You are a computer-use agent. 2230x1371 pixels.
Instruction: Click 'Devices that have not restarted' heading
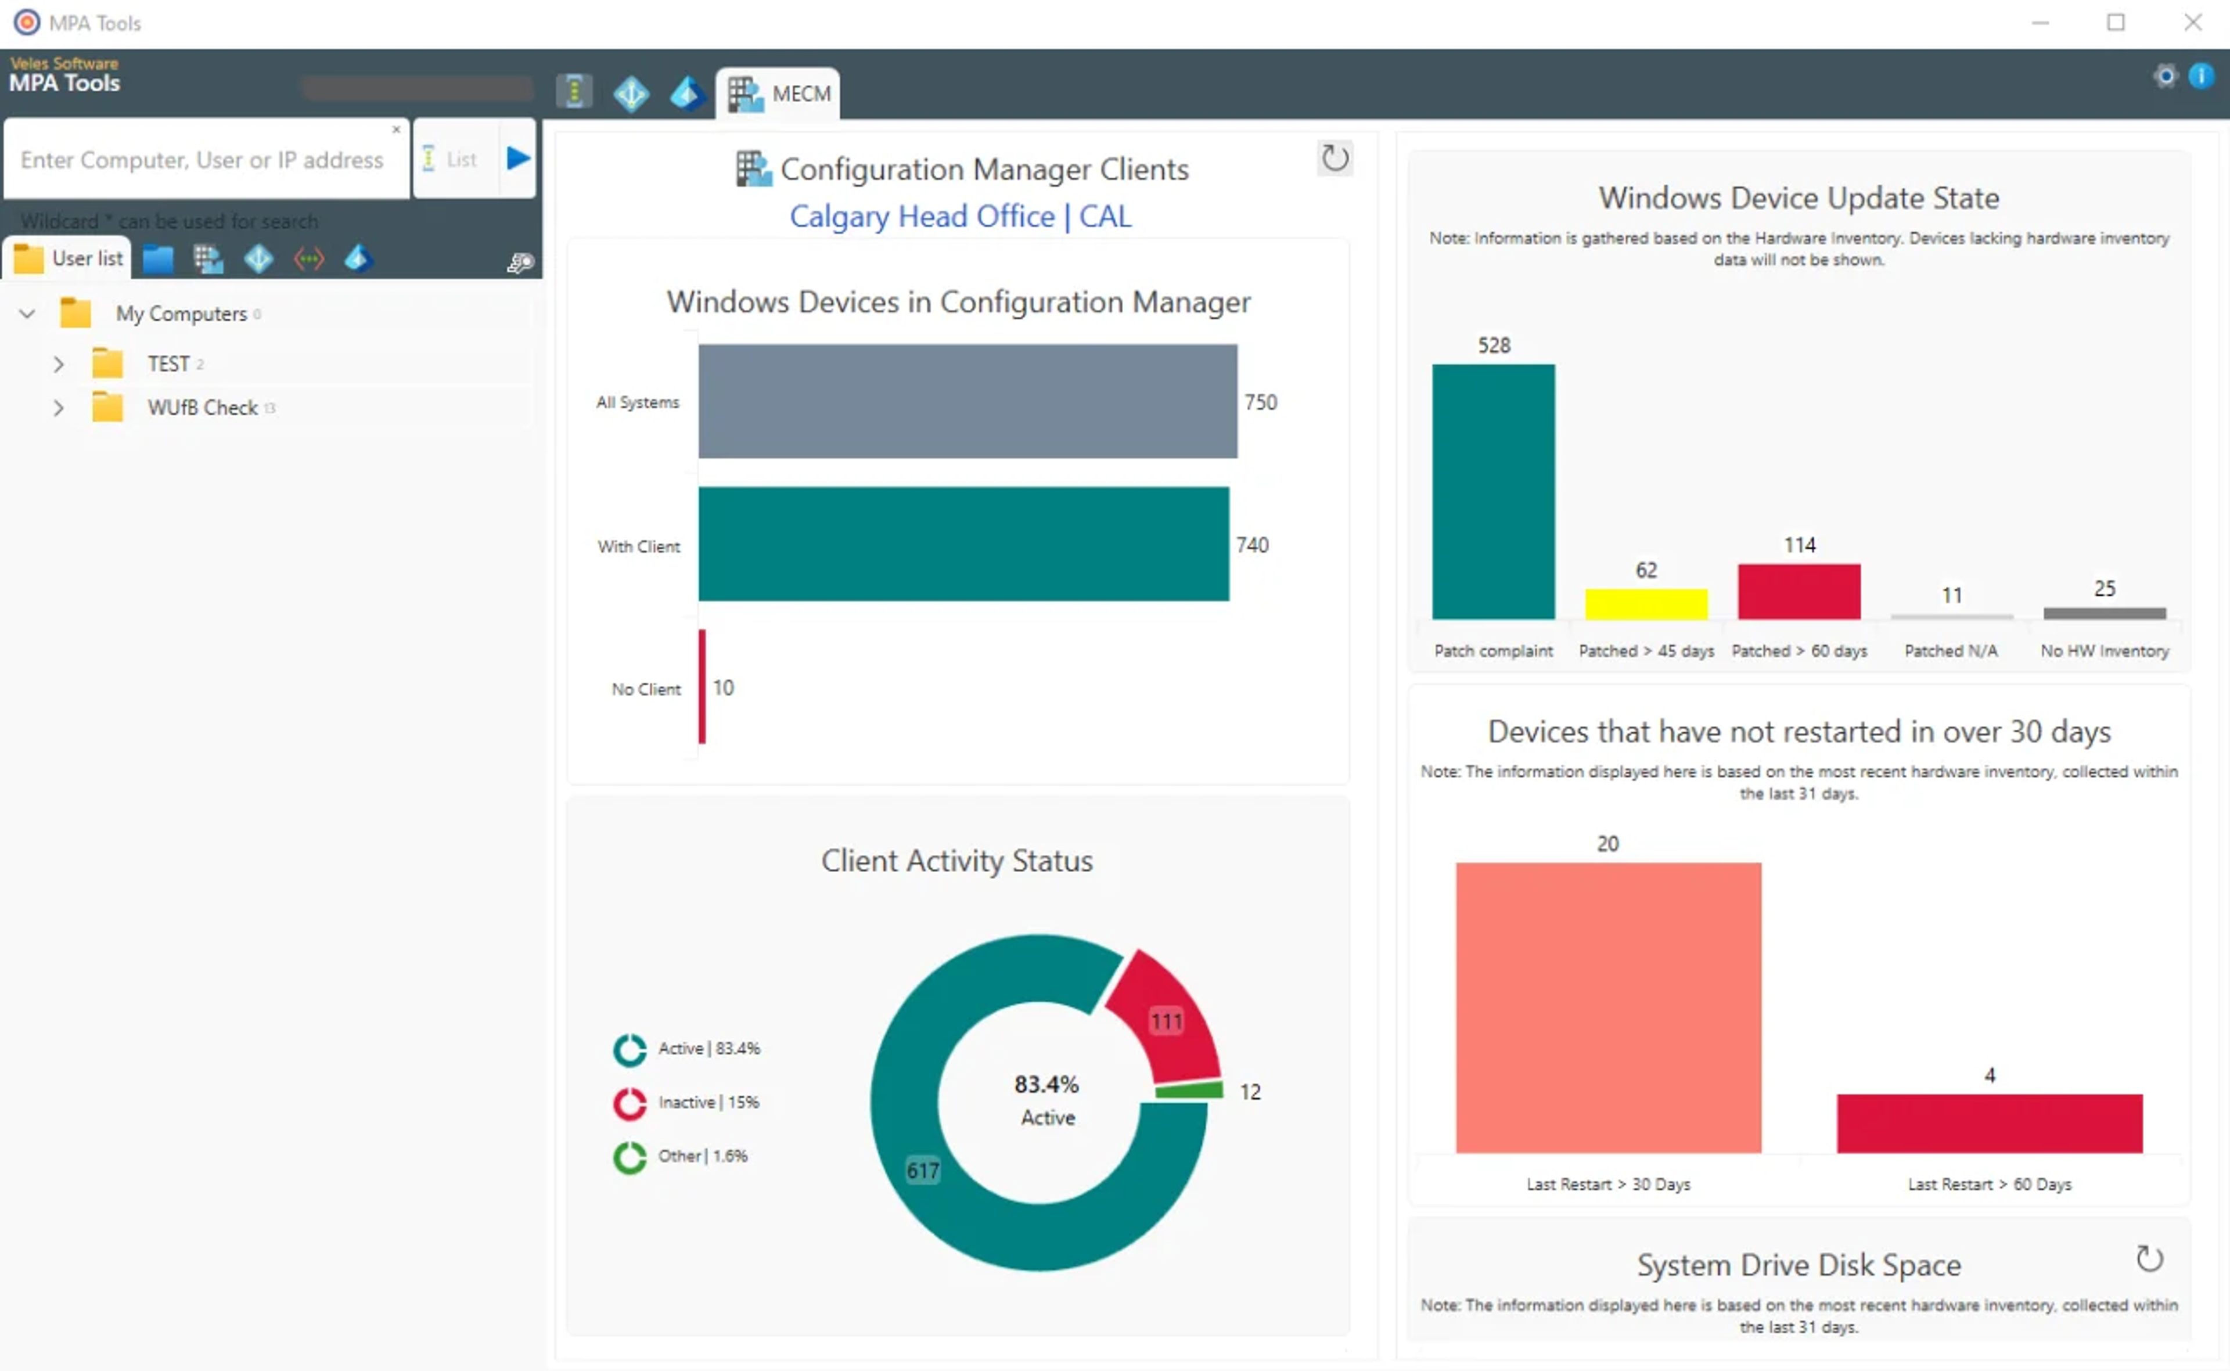click(1799, 732)
